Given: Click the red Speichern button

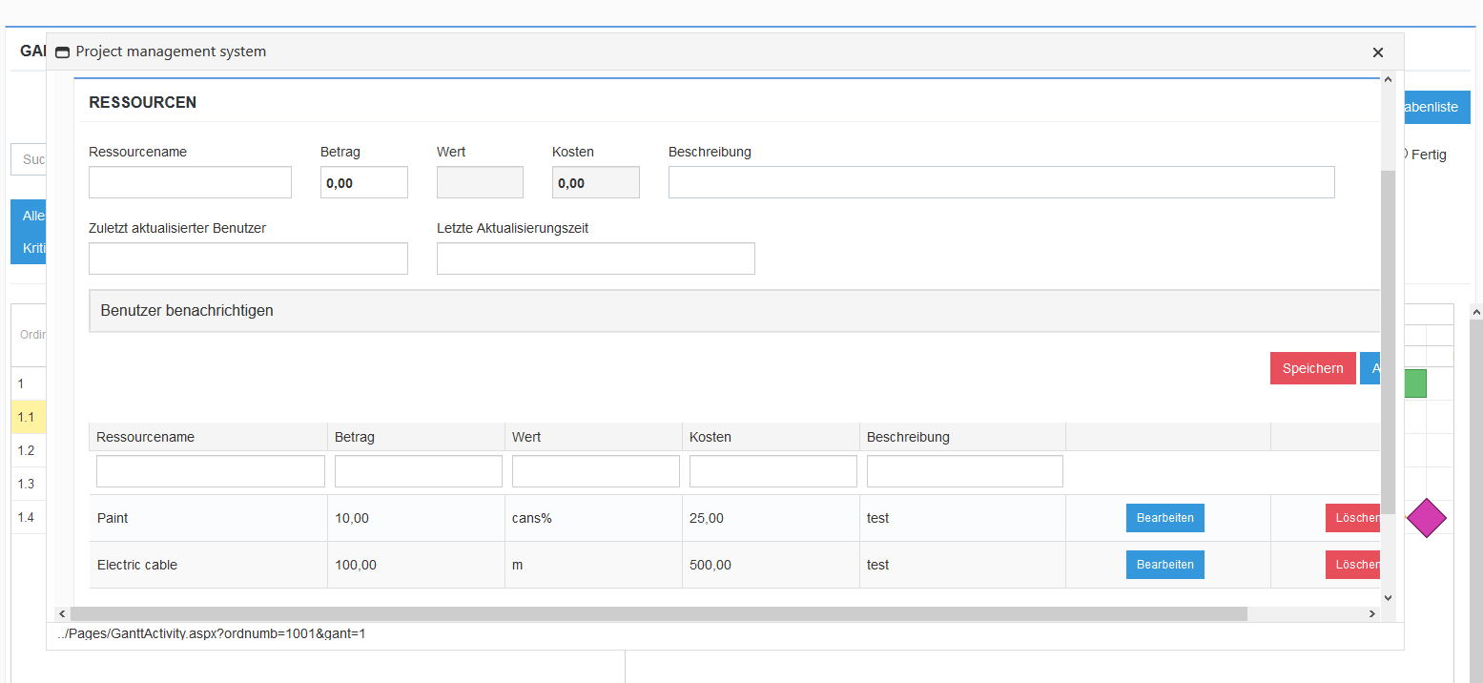Looking at the screenshot, I should click(1312, 368).
